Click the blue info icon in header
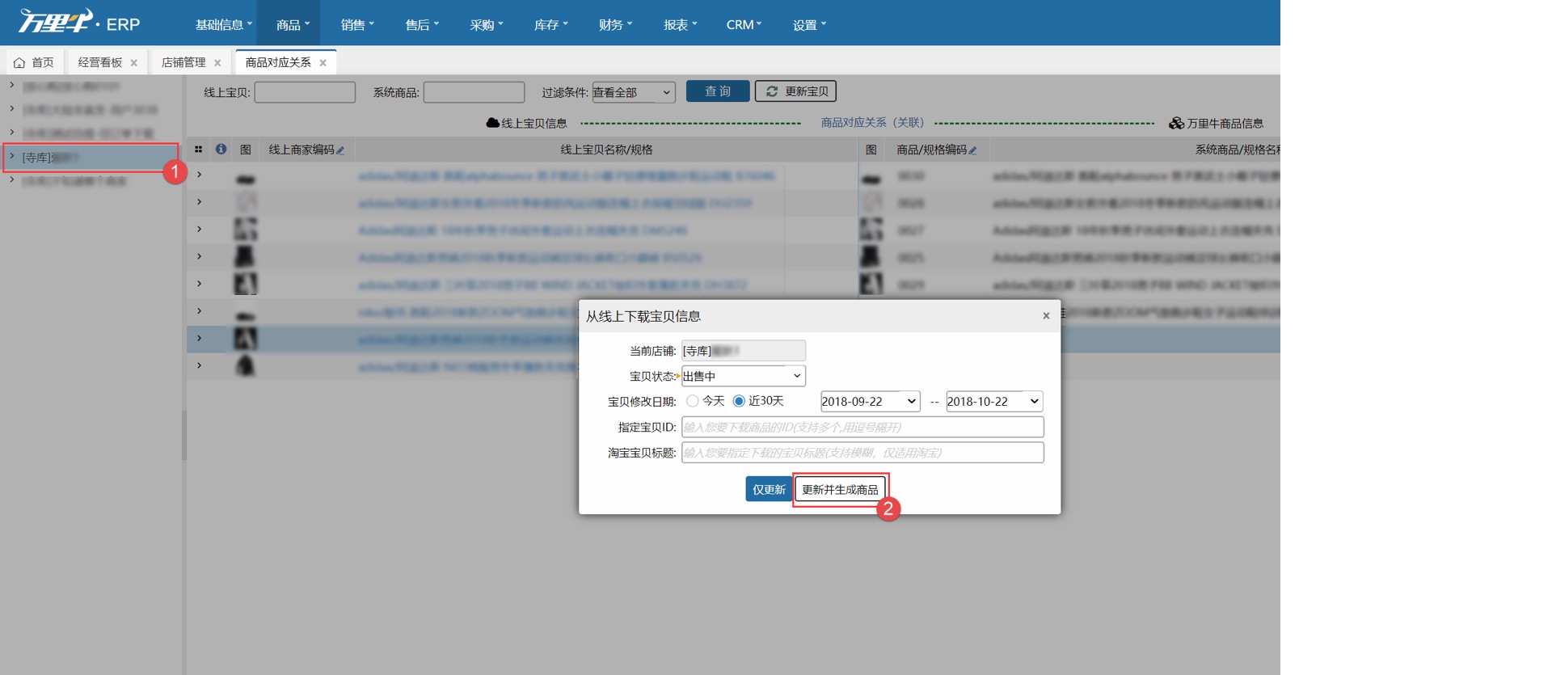 coord(221,149)
